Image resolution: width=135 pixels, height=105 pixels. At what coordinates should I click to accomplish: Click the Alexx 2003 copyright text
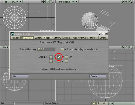click(59, 69)
